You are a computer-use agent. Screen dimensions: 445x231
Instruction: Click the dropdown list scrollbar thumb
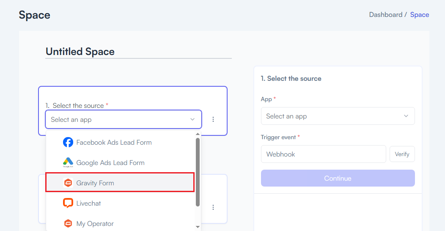[x=198, y=172]
